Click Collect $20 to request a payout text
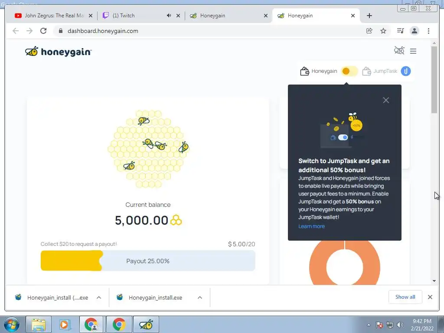The height and width of the screenshot is (333, 444). [x=78, y=244]
